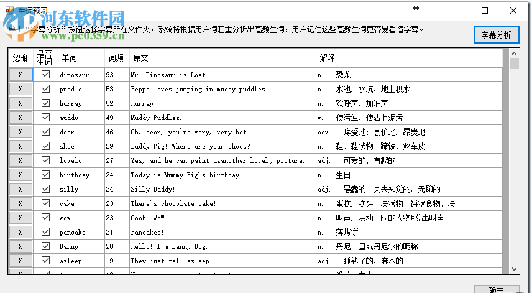This screenshot has width=532, height=293.
Task: Toggle new-word checkbox for wow
Action: pyautogui.click(x=45, y=217)
